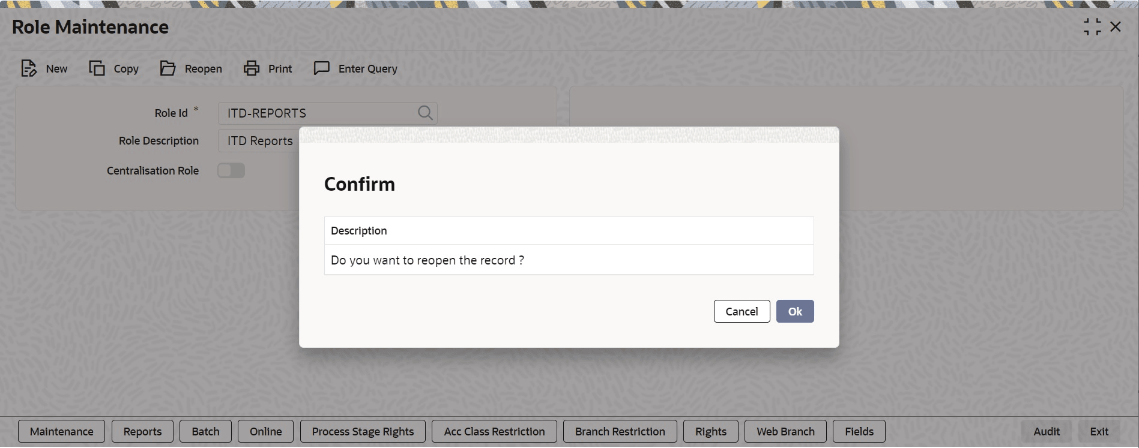Click the Print icon
This screenshot has height=448, width=1139.
[x=268, y=68]
